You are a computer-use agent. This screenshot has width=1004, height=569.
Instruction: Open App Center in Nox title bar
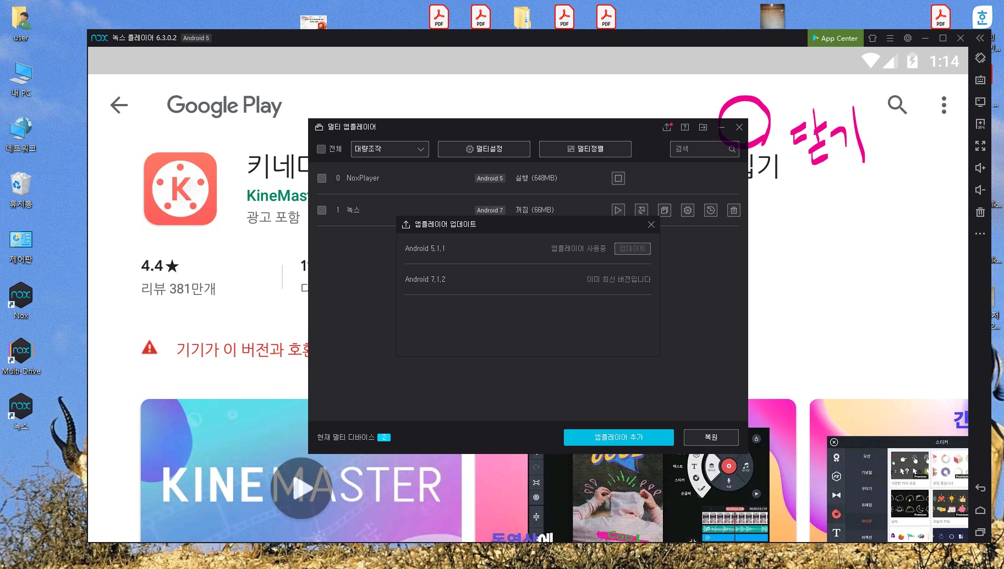pos(835,38)
